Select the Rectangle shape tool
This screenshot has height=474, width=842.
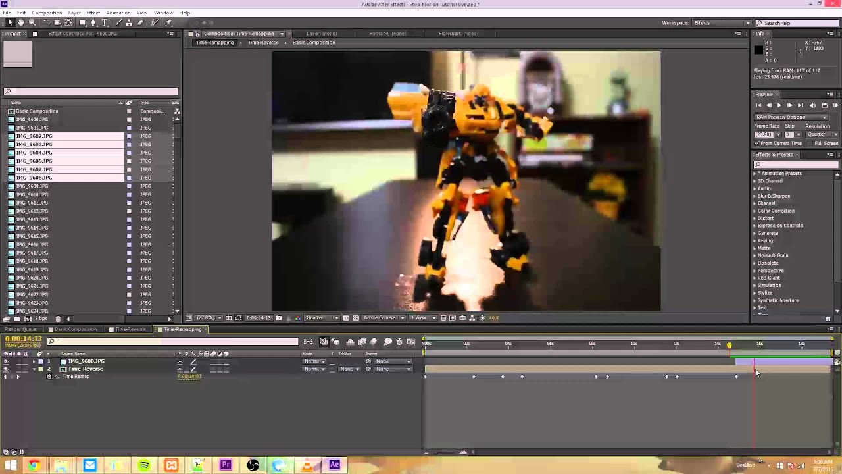82,22
